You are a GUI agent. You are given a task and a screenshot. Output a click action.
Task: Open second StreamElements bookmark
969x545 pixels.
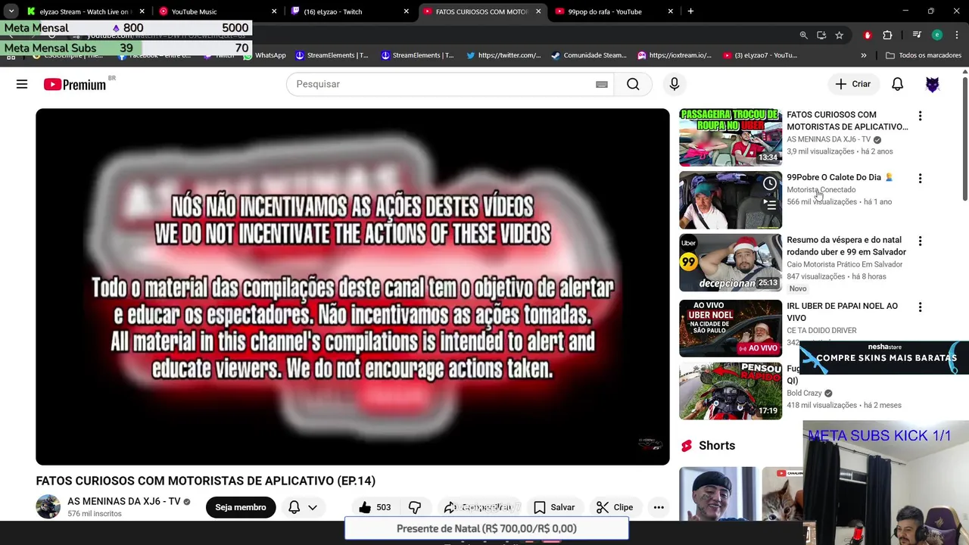tap(418, 55)
